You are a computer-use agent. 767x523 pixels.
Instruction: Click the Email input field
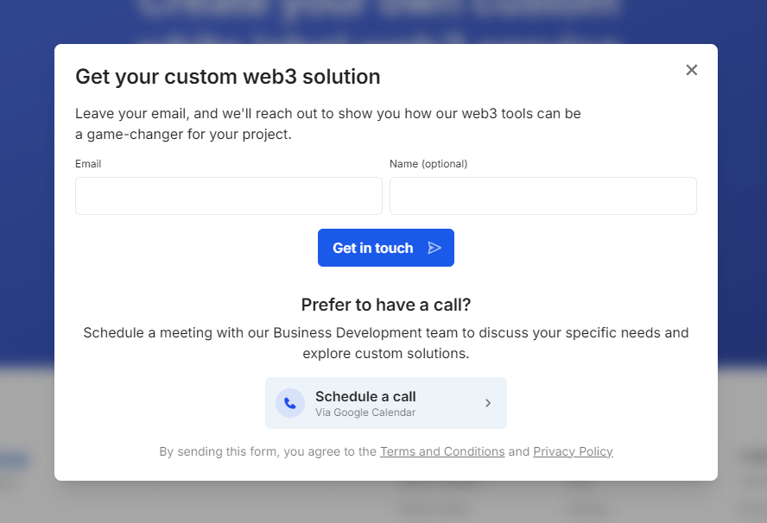coord(228,196)
